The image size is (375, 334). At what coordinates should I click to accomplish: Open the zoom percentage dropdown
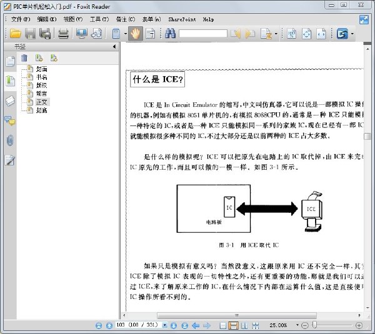coord(297,325)
